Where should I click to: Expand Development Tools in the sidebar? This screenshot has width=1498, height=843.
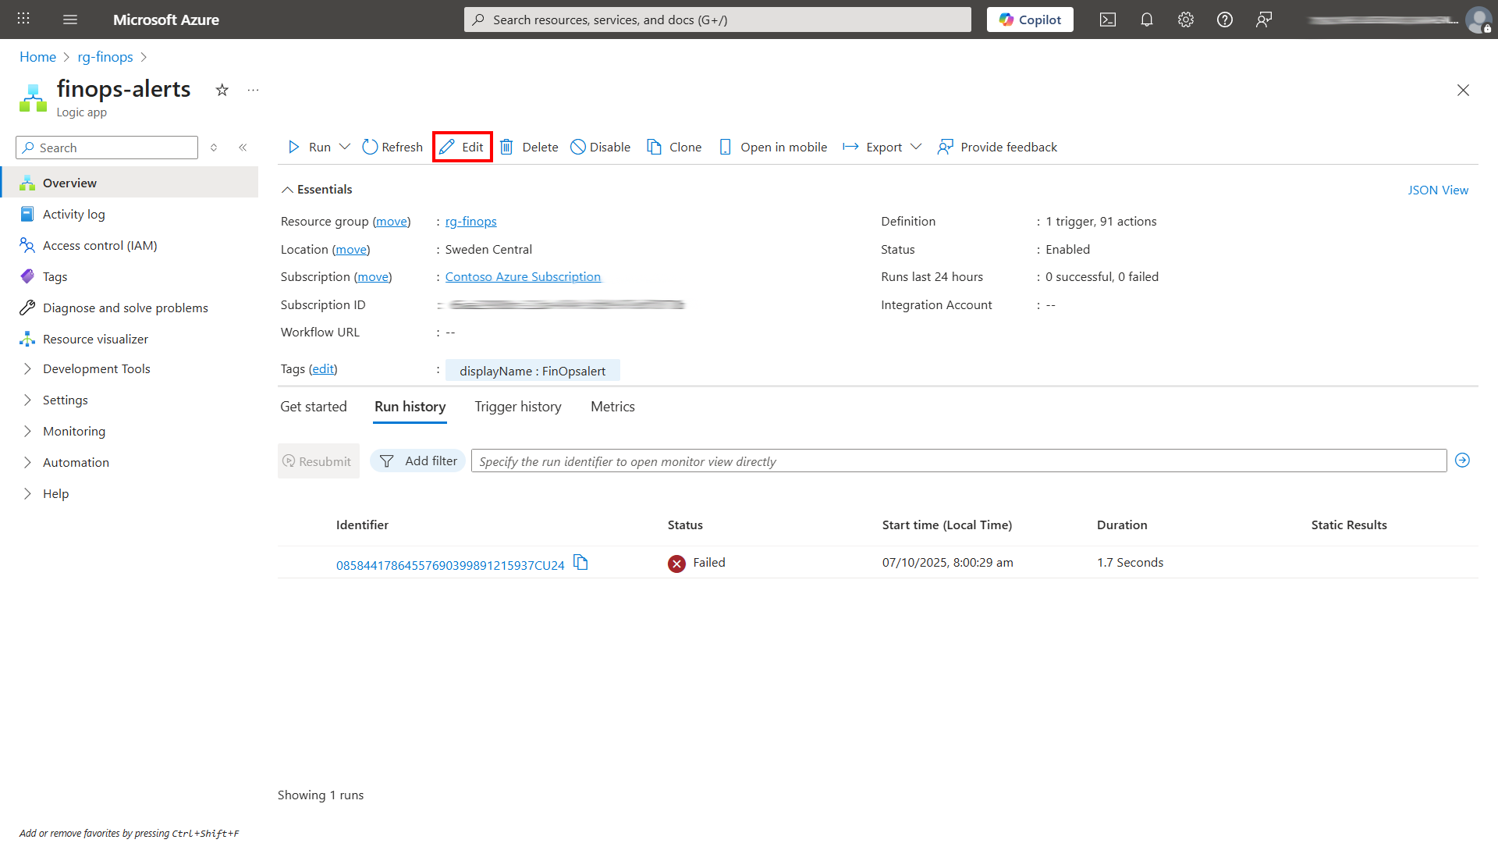(96, 368)
